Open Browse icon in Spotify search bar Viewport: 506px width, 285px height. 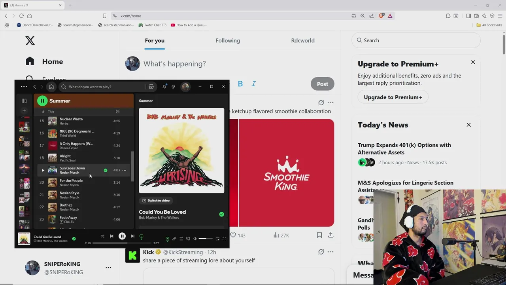151,87
